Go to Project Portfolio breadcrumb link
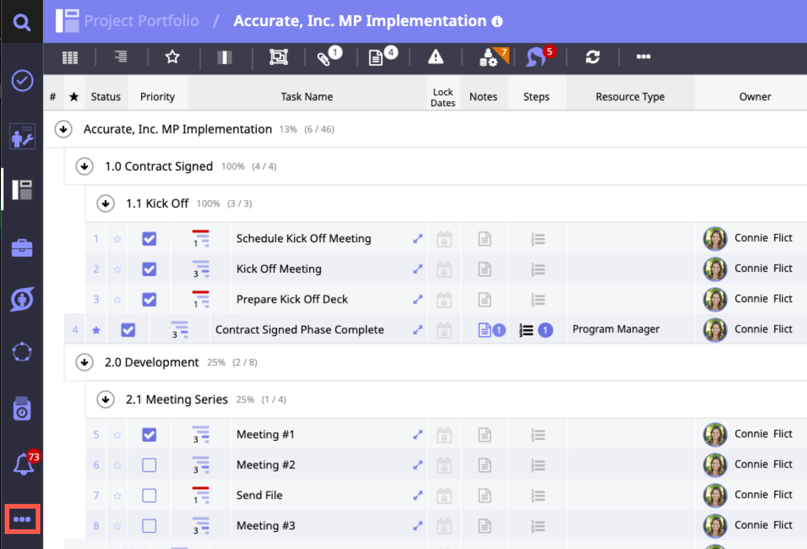 point(141,21)
